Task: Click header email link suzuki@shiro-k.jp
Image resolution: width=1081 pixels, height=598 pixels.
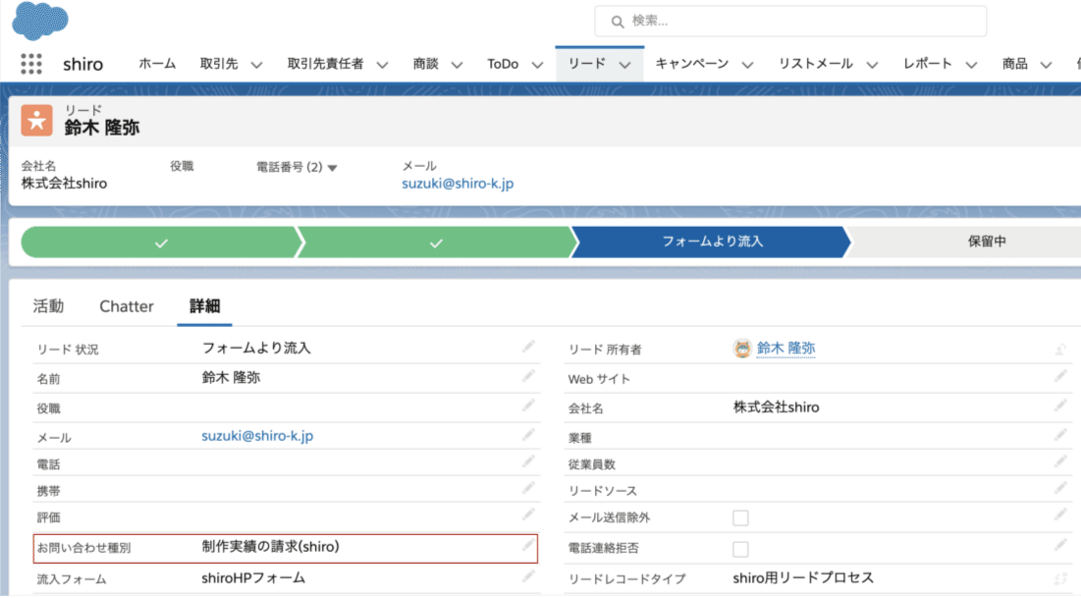Action: click(458, 184)
